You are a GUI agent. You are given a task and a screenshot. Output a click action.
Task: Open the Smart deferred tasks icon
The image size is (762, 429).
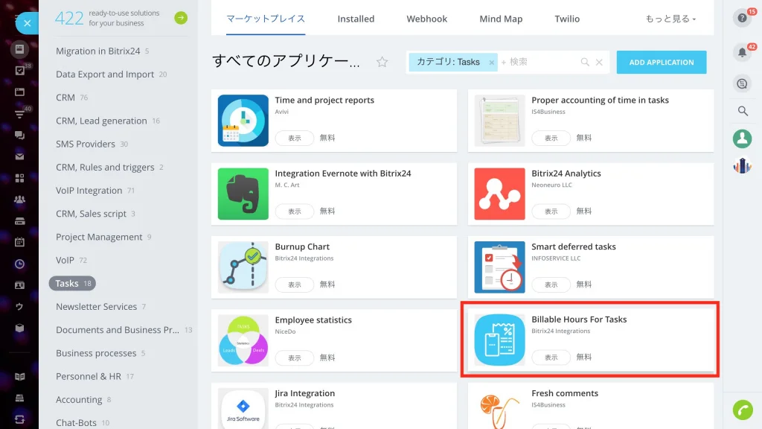499,267
